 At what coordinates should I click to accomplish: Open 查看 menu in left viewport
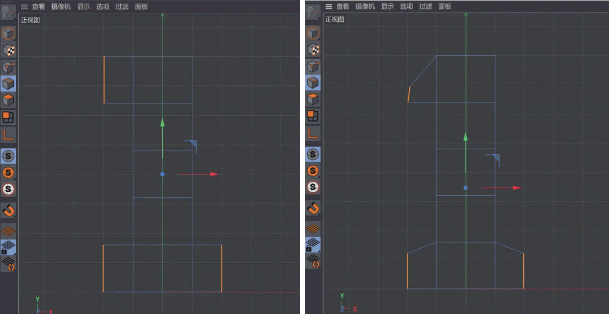click(x=38, y=7)
